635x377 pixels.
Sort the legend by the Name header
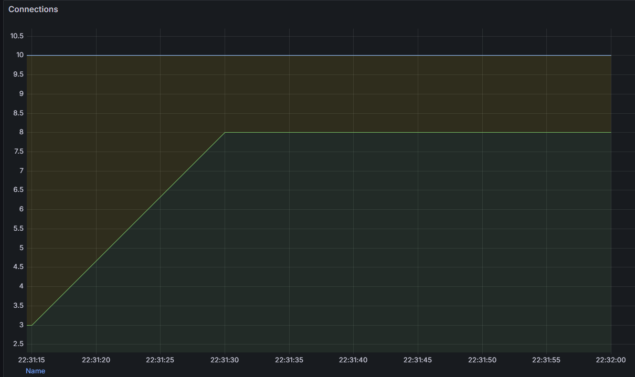pos(36,371)
